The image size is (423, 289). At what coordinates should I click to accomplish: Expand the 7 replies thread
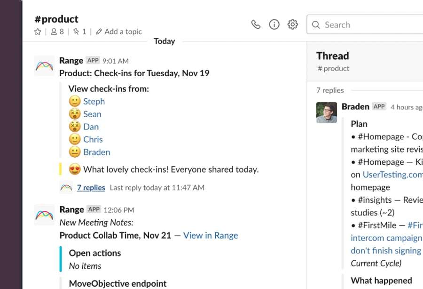click(91, 187)
